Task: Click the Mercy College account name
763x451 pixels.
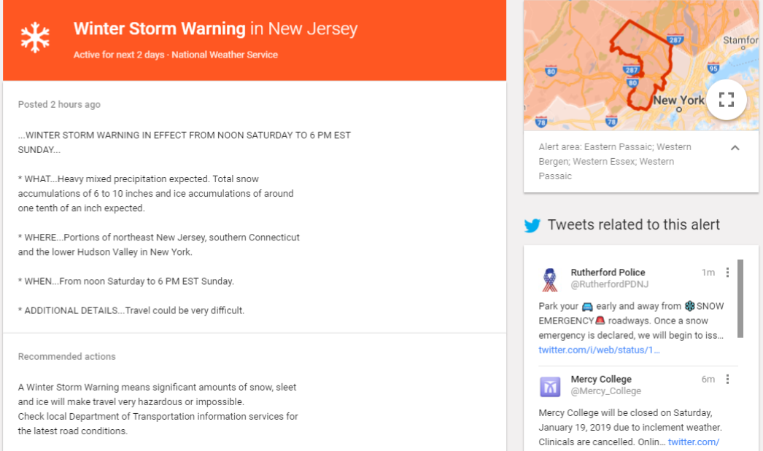Action: pyautogui.click(x=601, y=379)
